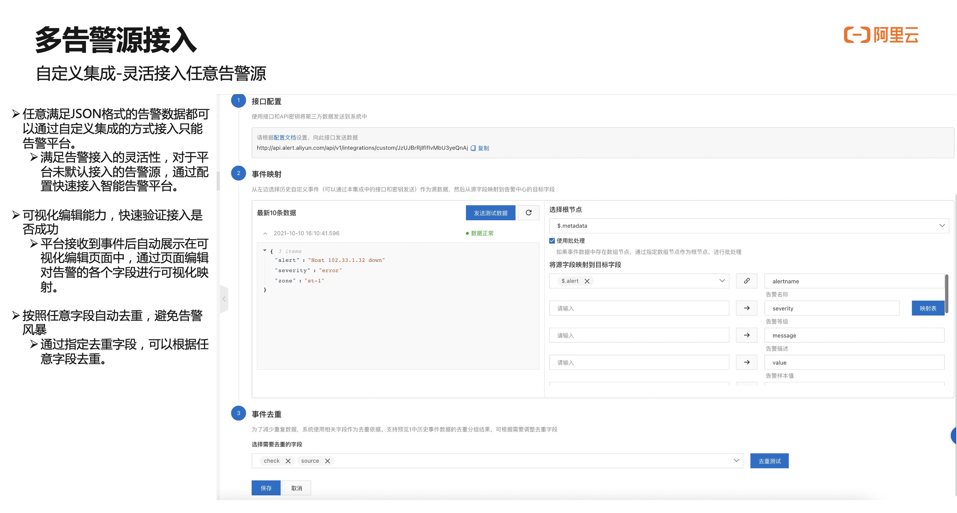Remove the check dedup field tag
Viewport: 957px width, 513px height.
(x=288, y=461)
